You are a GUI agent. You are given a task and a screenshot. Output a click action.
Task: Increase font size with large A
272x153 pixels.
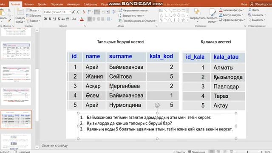point(74,12)
